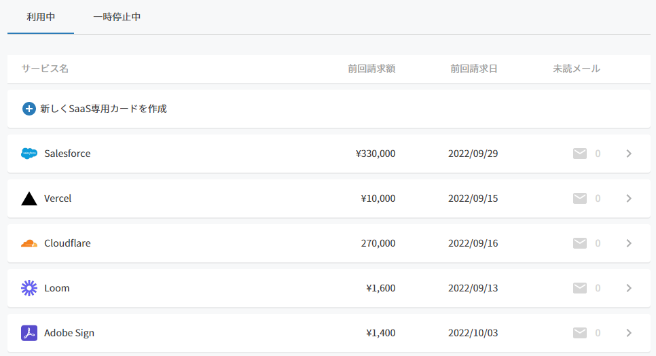Expand Salesforce row with right chevron
Screen dimensions: 656x356
629,154
